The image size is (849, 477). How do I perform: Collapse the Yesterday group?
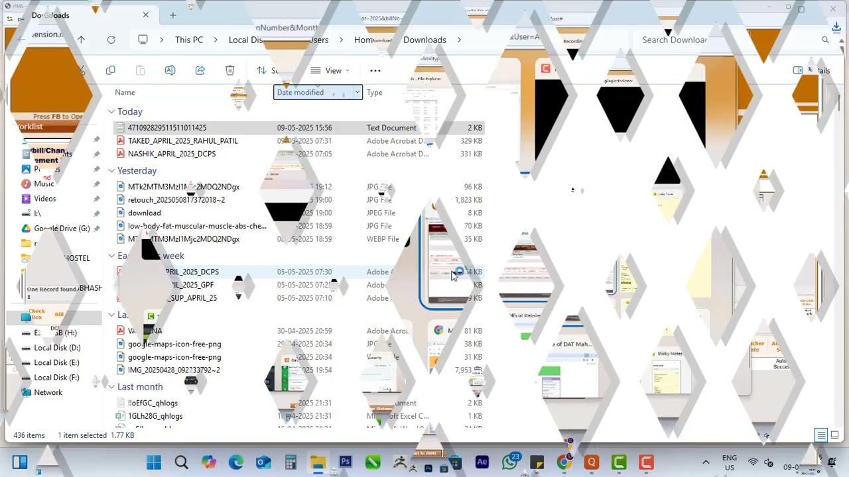coord(111,171)
